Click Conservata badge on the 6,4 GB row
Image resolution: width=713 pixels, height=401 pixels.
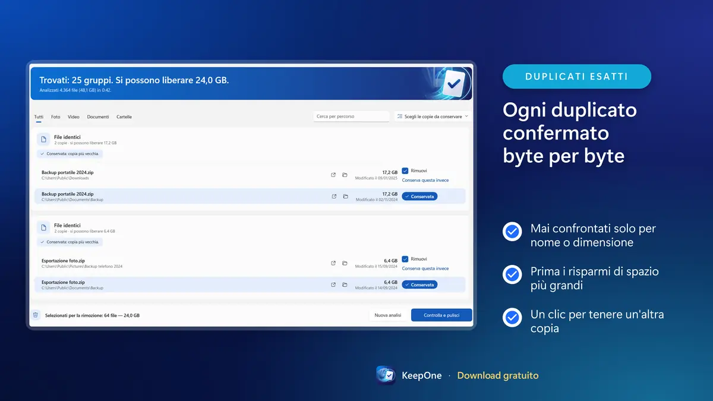419,285
